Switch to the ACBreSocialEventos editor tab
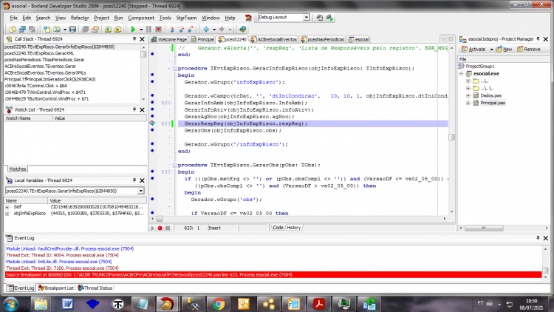The width and height of the screenshot is (554, 312). pyautogui.click(x=274, y=39)
